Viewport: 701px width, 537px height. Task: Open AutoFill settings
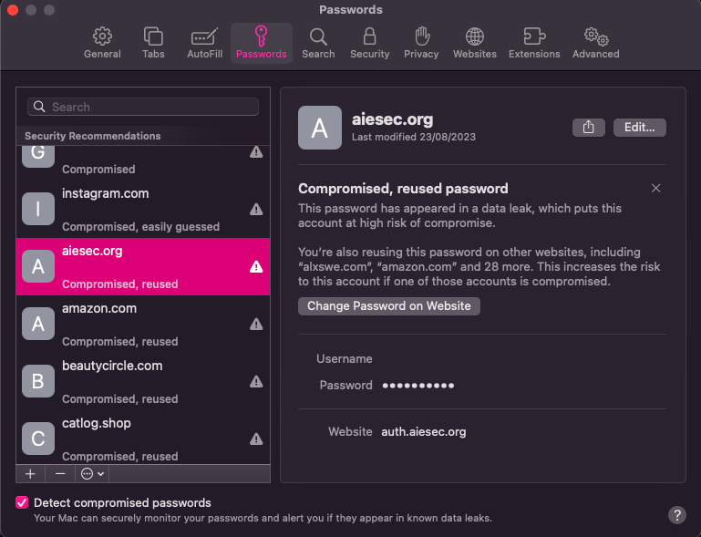click(204, 43)
